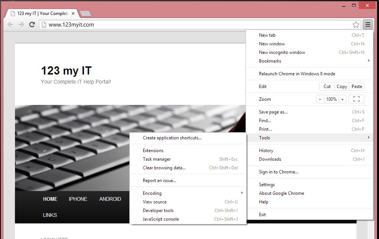
Task: Click the 100% zoom value
Action: click(331, 99)
